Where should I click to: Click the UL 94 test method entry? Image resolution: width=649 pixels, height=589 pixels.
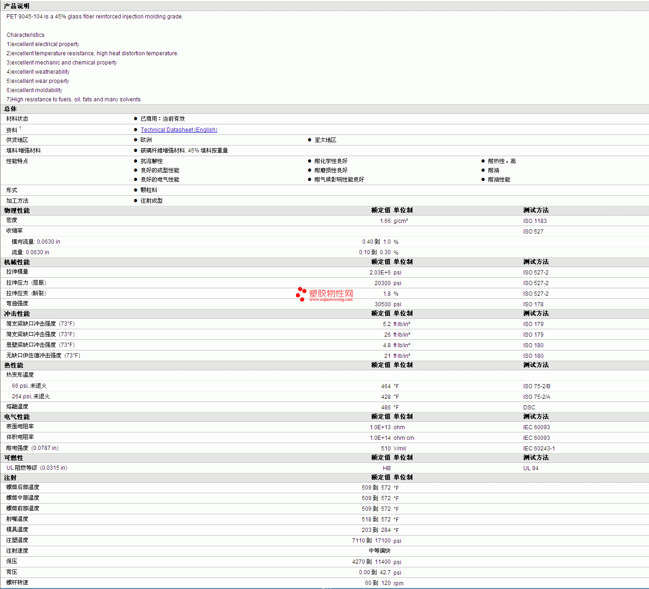(531, 468)
